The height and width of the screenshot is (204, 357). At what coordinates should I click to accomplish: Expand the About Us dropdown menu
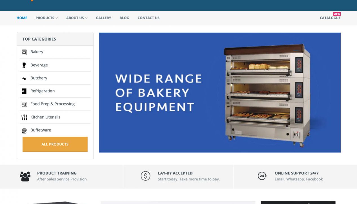click(x=77, y=18)
